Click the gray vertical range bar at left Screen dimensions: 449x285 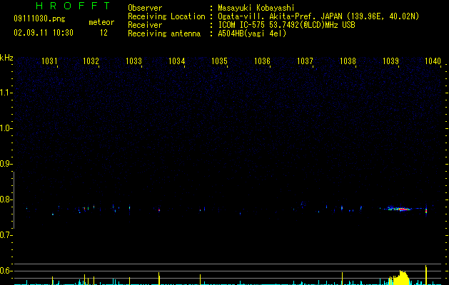[x=14, y=200]
